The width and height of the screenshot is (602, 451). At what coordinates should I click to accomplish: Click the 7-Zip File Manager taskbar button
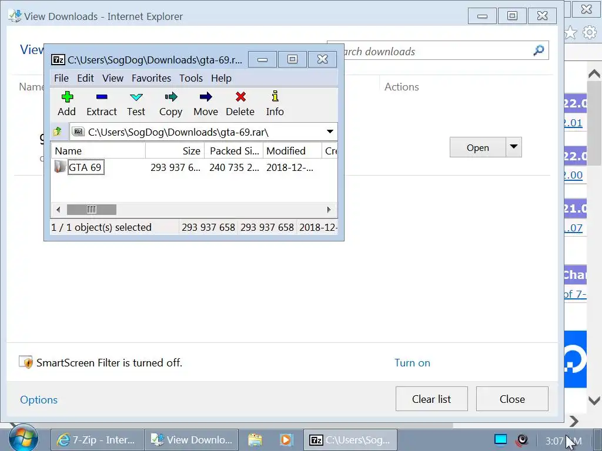350,440
